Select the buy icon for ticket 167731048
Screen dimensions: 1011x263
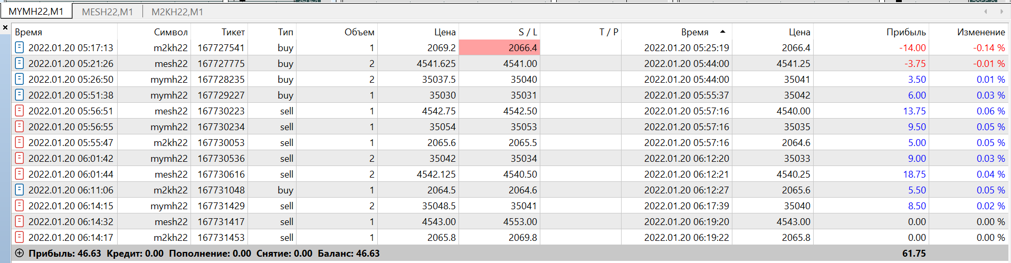tap(20, 190)
